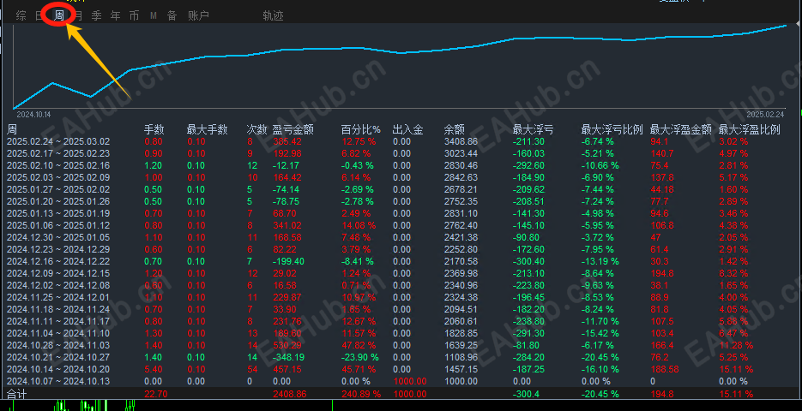Click floating profit amount 188.58
This screenshot has width=802, height=411.
[666, 369]
